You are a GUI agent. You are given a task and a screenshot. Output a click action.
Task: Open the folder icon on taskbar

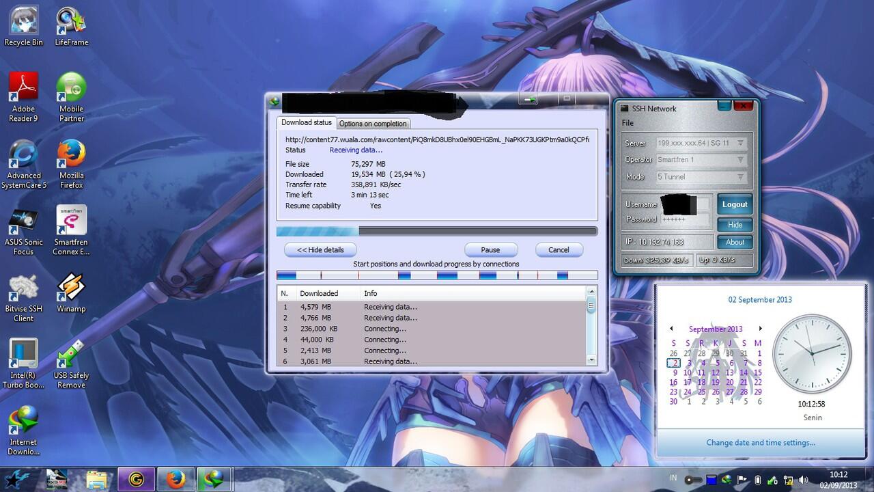point(98,480)
